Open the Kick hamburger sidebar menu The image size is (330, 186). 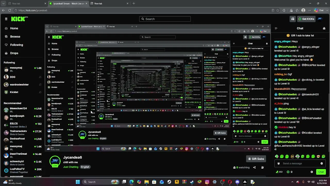click(x=6, y=19)
